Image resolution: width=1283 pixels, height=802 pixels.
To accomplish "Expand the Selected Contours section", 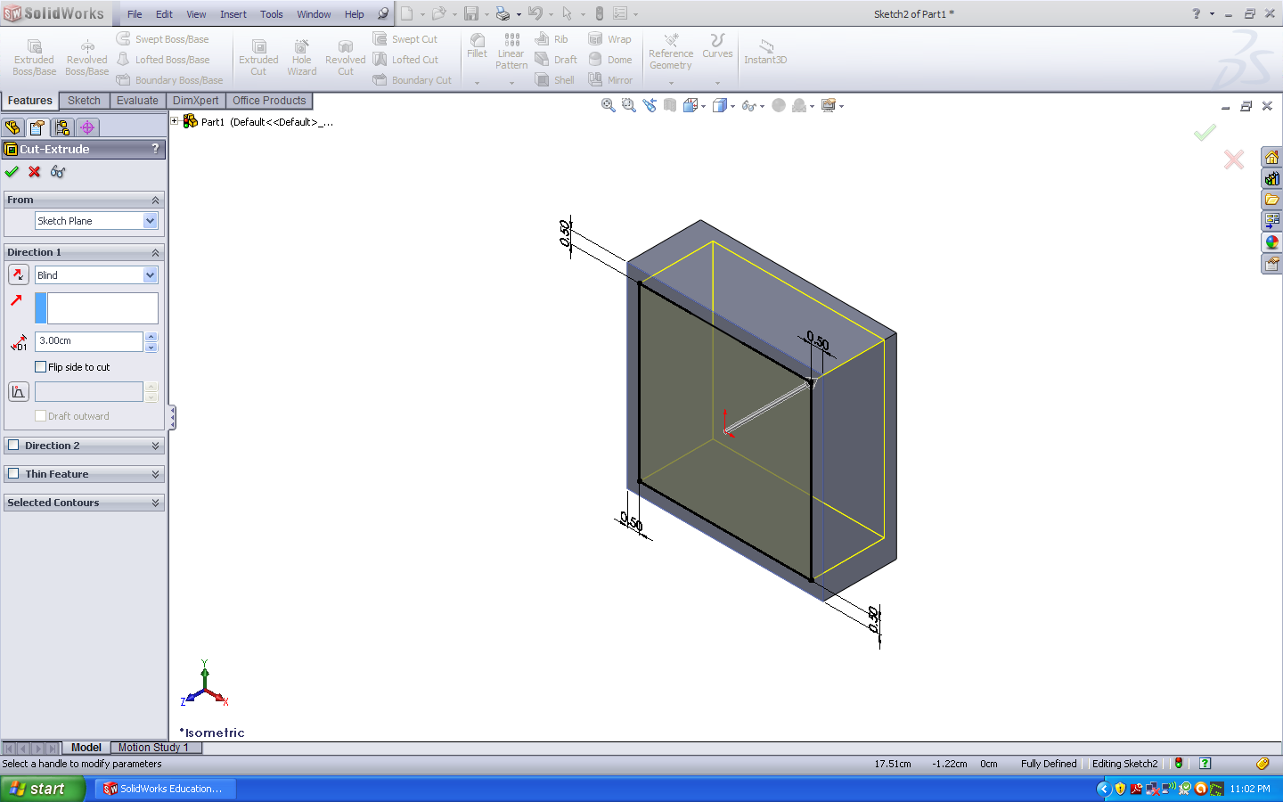I will pyautogui.click(x=155, y=503).
